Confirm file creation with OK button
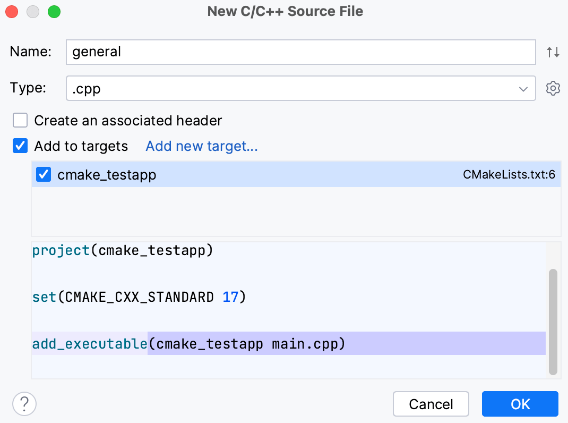 [x=520, y=404]
